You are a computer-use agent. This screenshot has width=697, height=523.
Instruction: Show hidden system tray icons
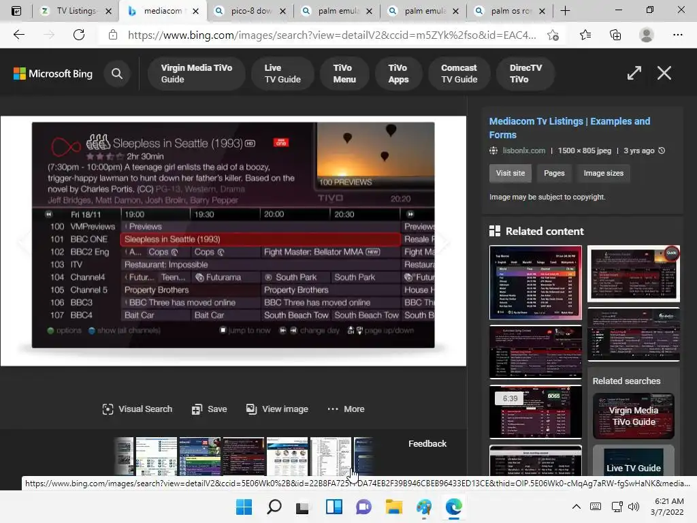point(576,507)
